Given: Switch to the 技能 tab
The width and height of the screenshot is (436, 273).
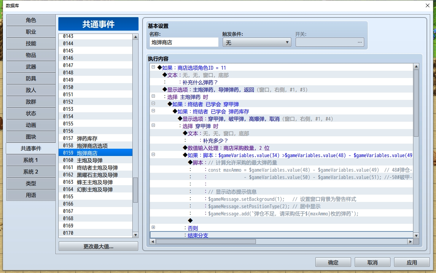Looking at the screenshot, I should [x=31, y=44].
